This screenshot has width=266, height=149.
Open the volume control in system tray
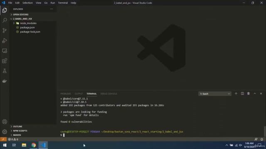point(241,145)
